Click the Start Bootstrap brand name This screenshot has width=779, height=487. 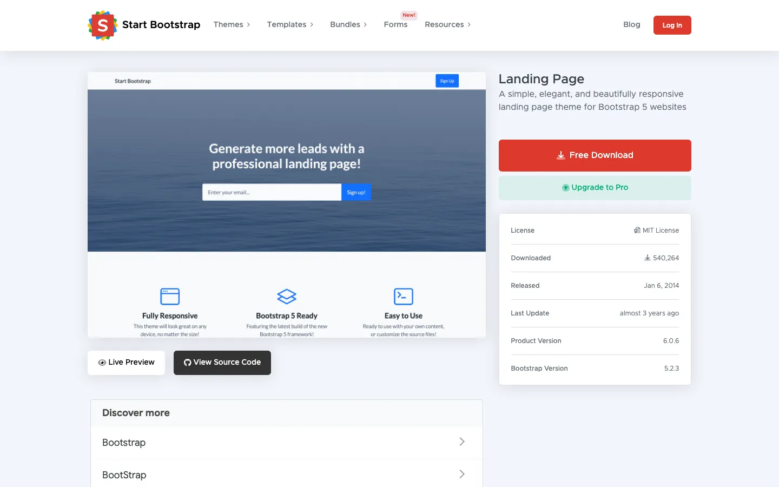[x=161, y=25]
